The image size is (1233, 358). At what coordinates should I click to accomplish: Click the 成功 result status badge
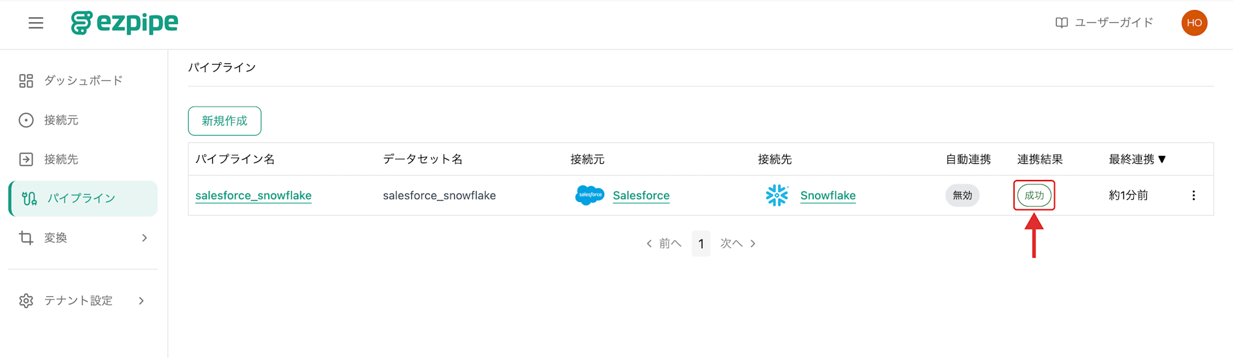[x=1034, y=195]
